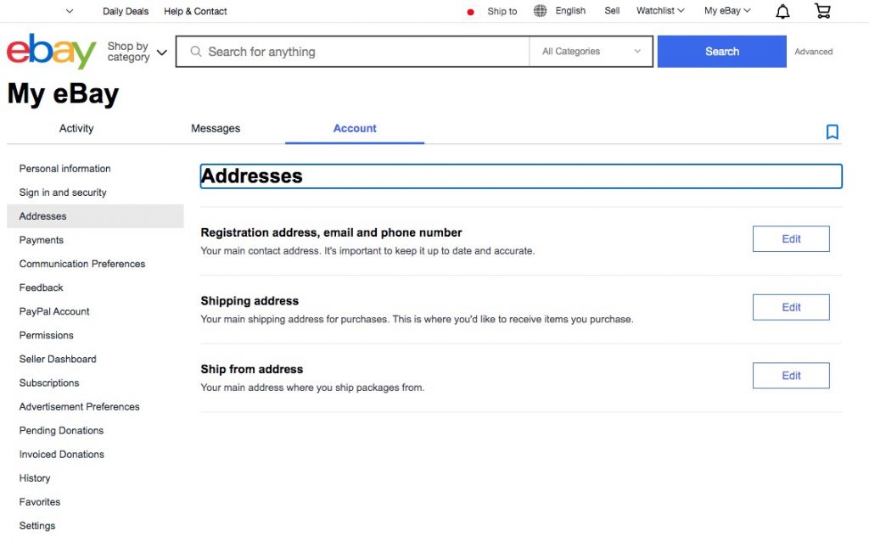869x553 pixels.
Task: Open Daily Deals link
Action: [x=126, y=11]
